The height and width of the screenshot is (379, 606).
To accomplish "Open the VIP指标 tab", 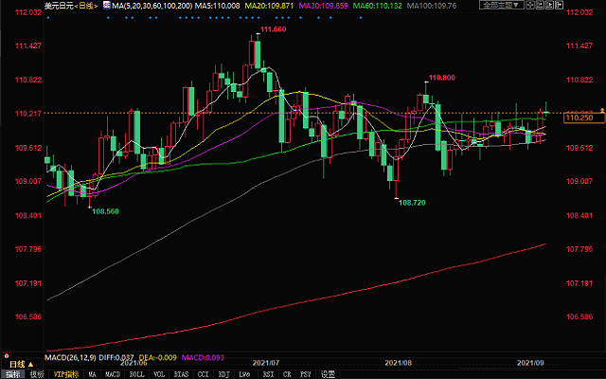I will point(67,374).
